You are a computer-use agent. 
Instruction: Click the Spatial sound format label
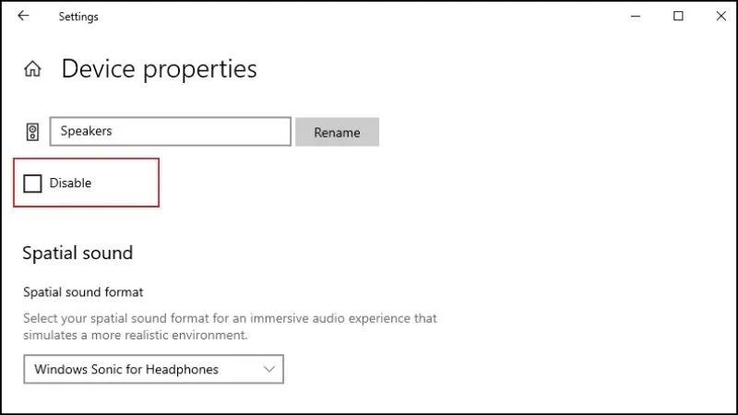click(83, 292)
